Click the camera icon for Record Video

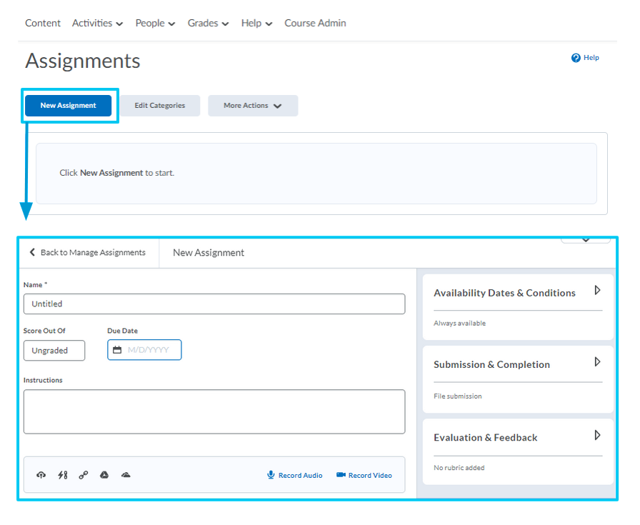[341, 475]
